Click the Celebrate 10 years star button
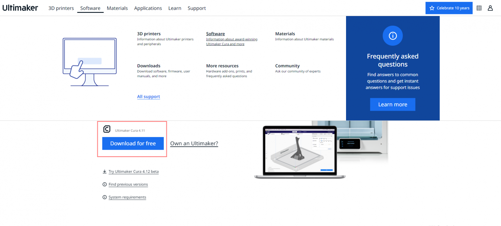Image resolution: width=501 pixels, height=226 pixels. 449,8
